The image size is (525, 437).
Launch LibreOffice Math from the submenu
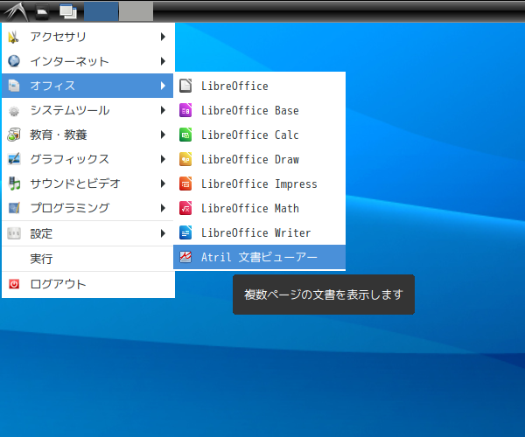[259, 208]
